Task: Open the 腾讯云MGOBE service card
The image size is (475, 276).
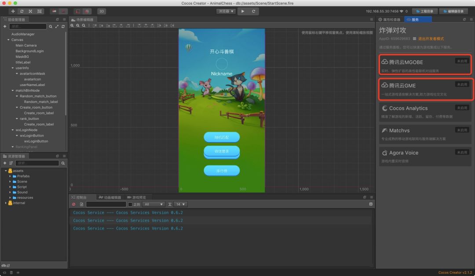Action: click(x=425, y=65)
